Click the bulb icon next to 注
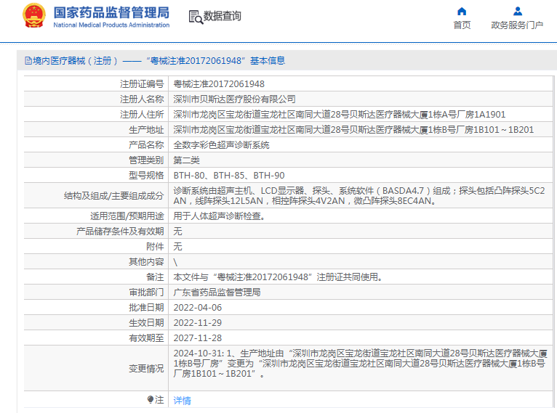The width and height of the screenshot is (557, 413). (x=151, y=399)
